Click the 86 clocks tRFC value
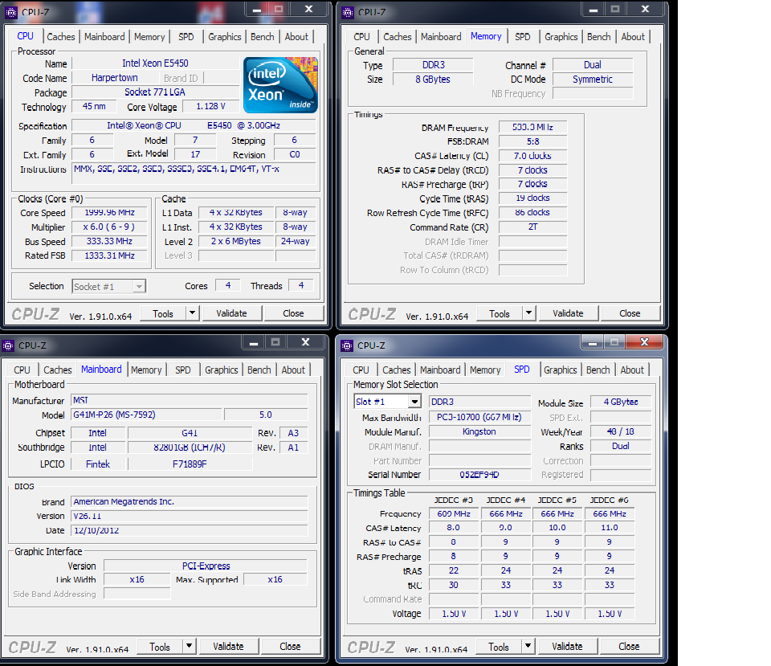The height and width of the screenshot is (666, 771). (x=533, y=212)
